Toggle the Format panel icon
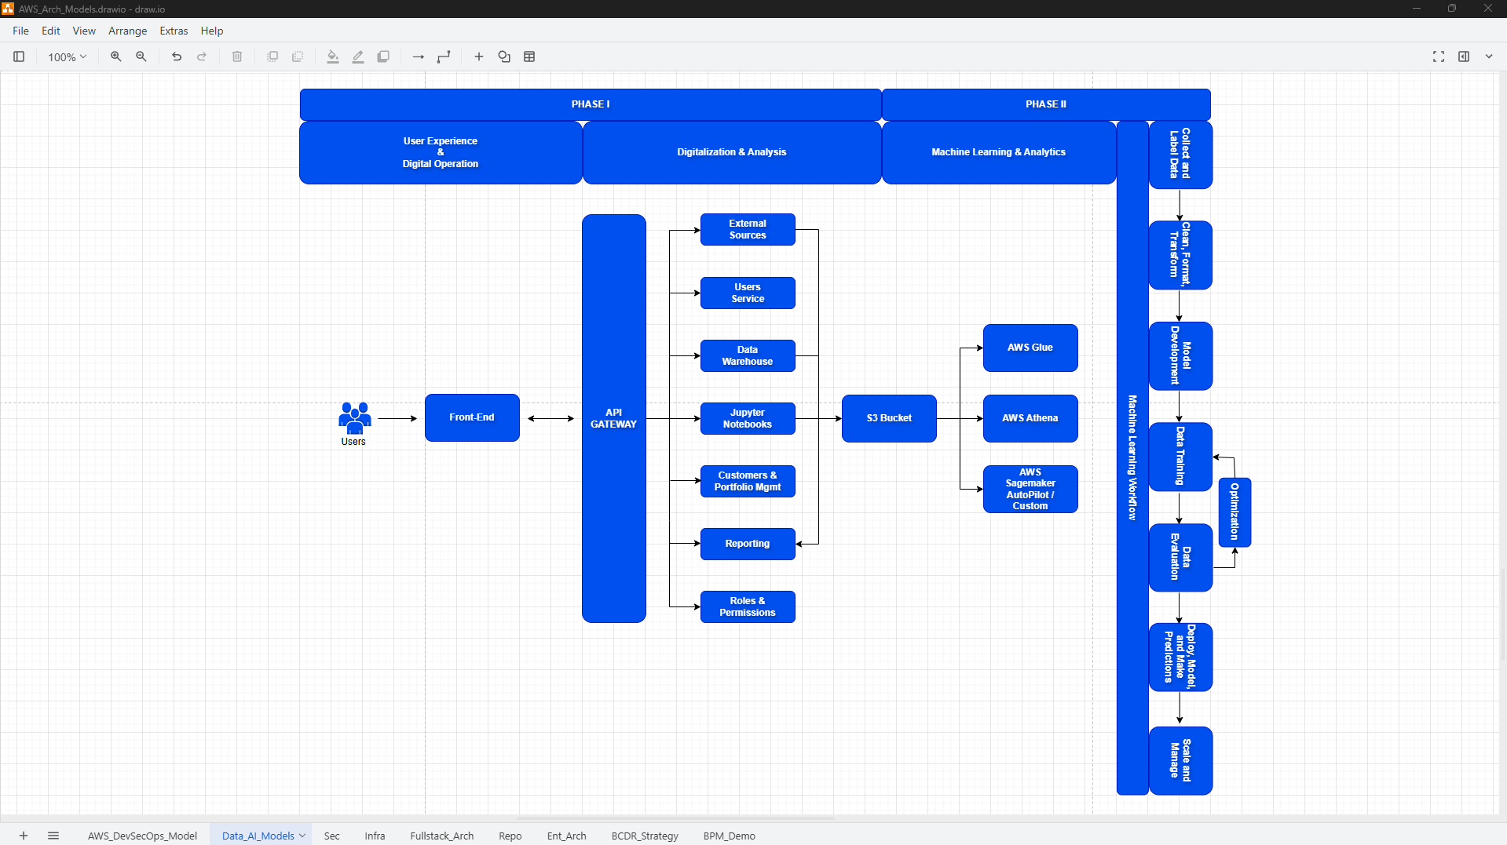The image size is (1507, 845). click(x=1464, y=56)
